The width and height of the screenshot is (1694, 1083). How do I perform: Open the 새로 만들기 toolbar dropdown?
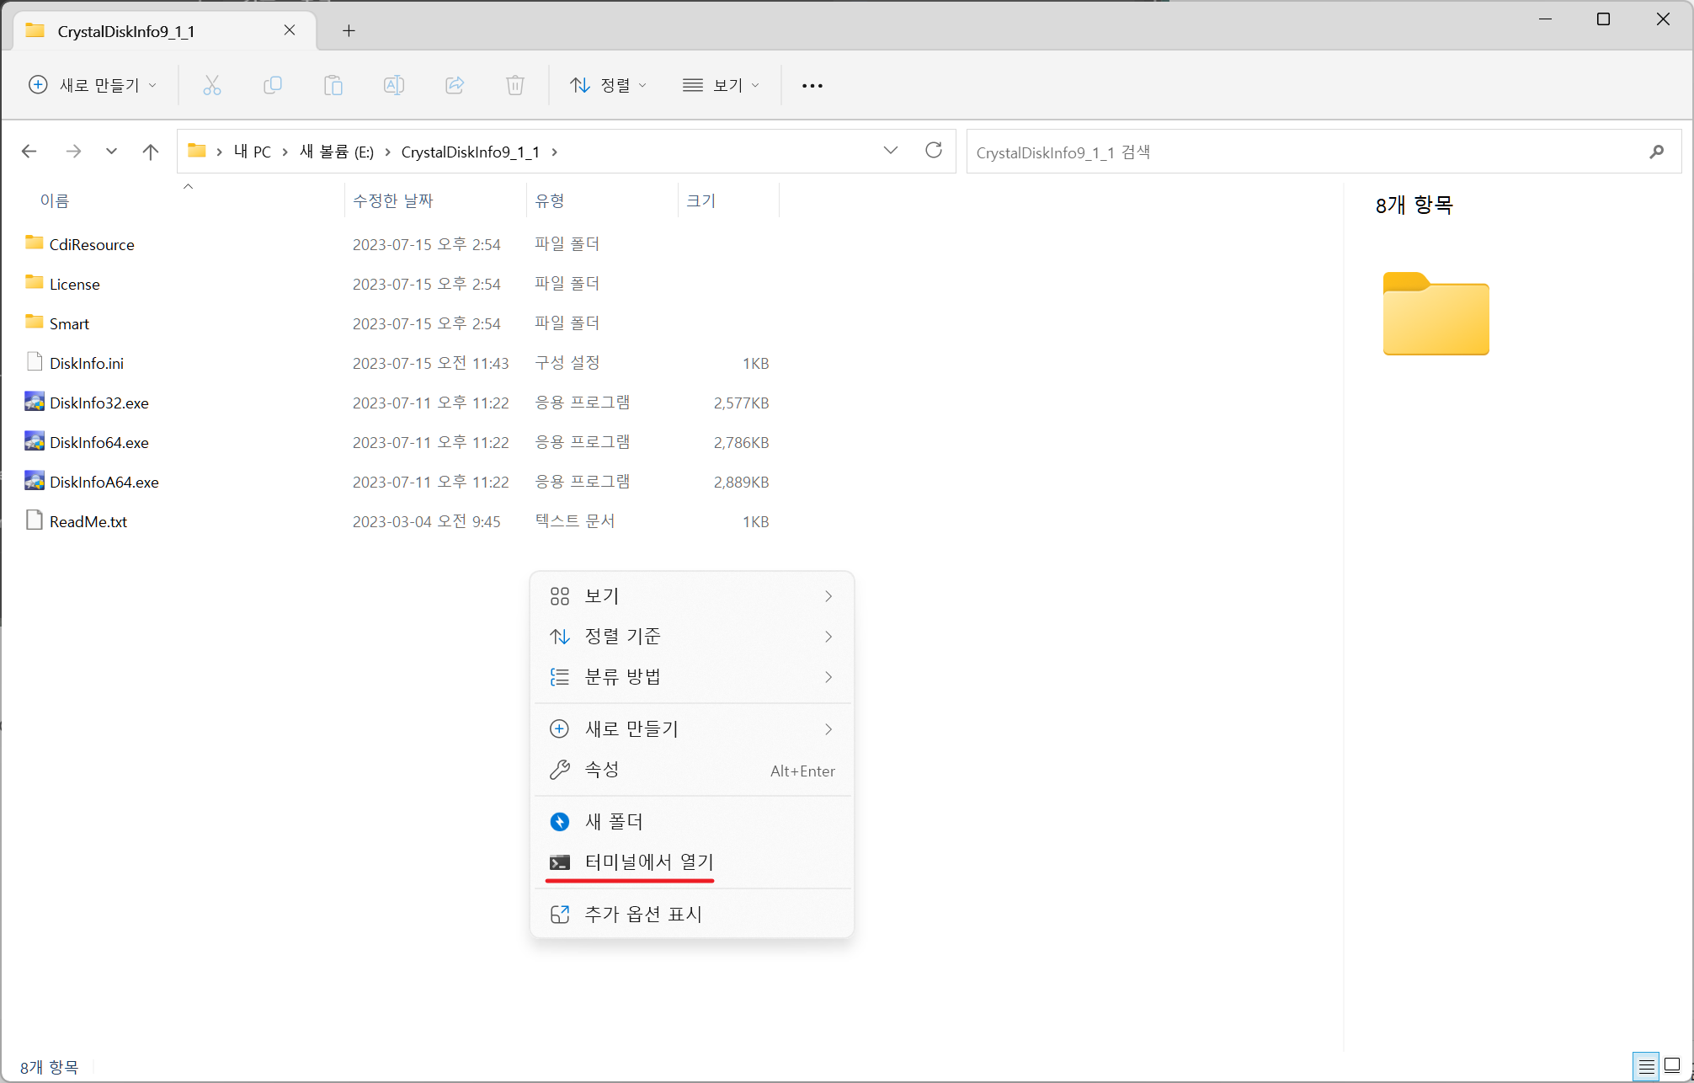(x=93, y=85)
